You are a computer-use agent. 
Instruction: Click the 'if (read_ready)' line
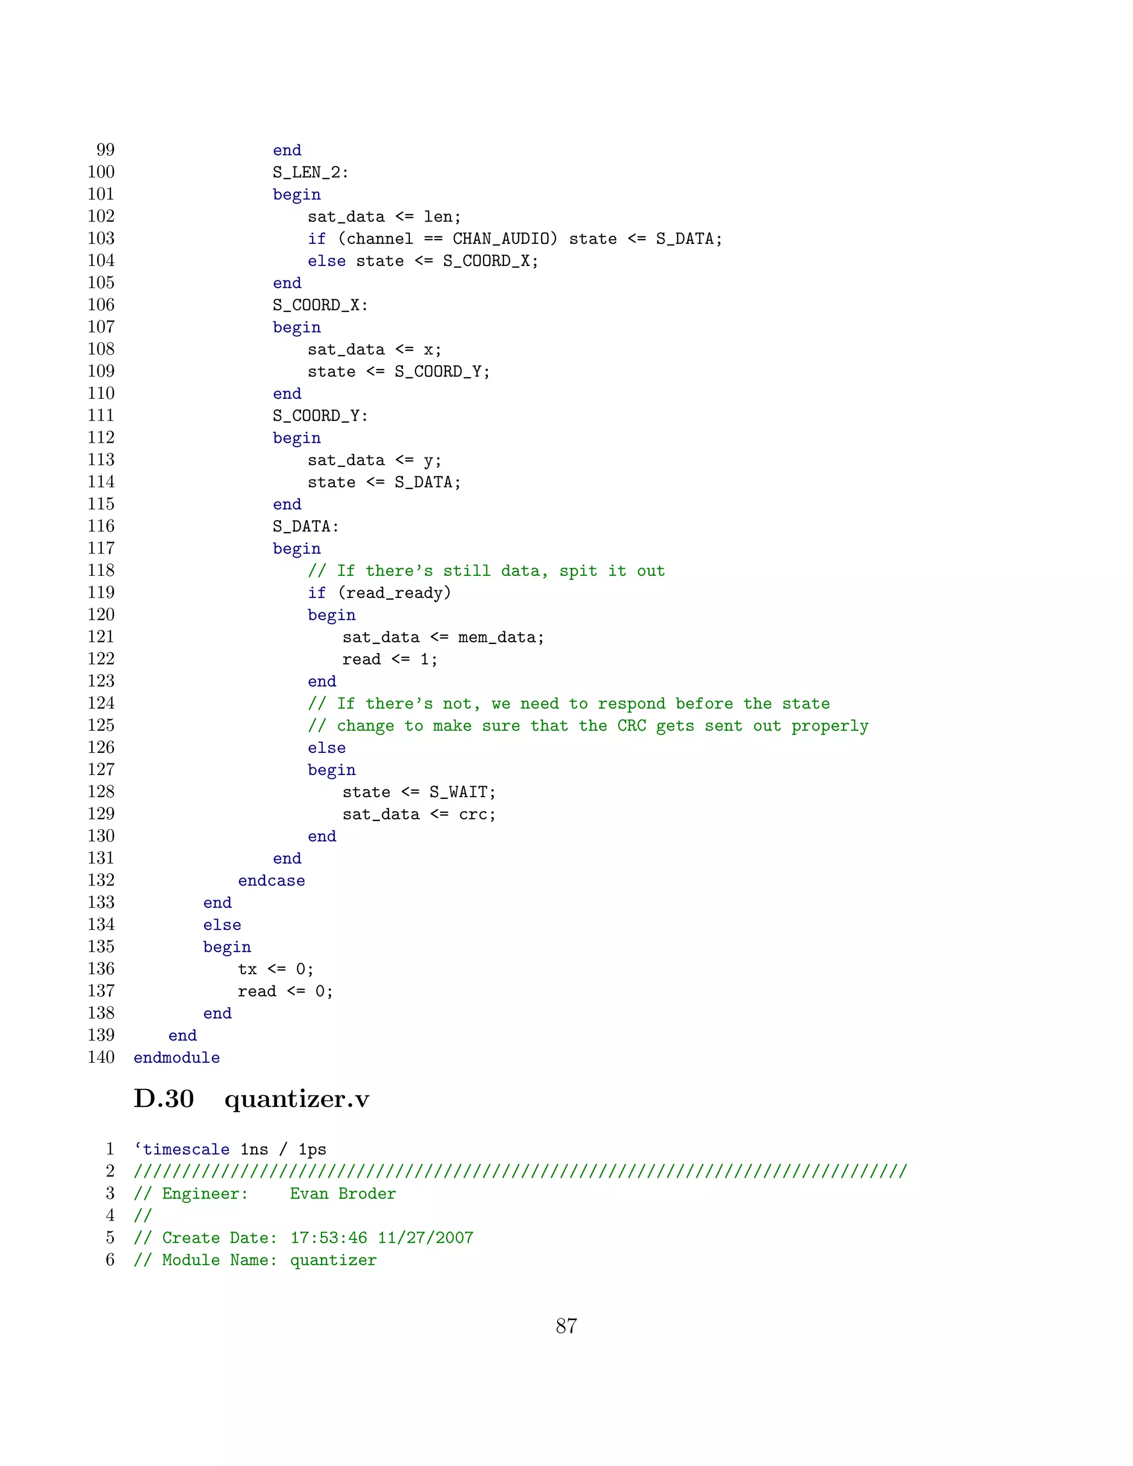(379, 592)
